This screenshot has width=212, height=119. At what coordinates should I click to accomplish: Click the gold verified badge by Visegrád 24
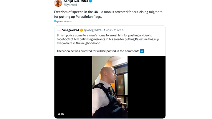[81, 30]
